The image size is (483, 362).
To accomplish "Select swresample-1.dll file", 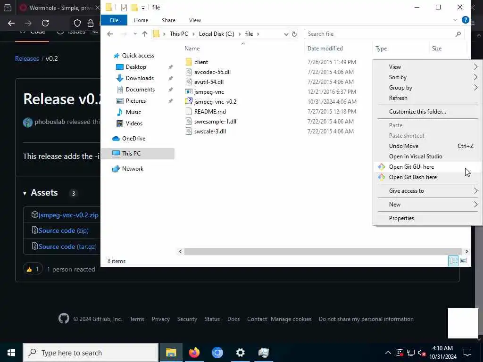I will [215, 122].
